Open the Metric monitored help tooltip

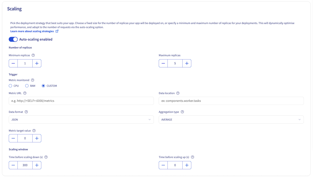click(32, 80)
